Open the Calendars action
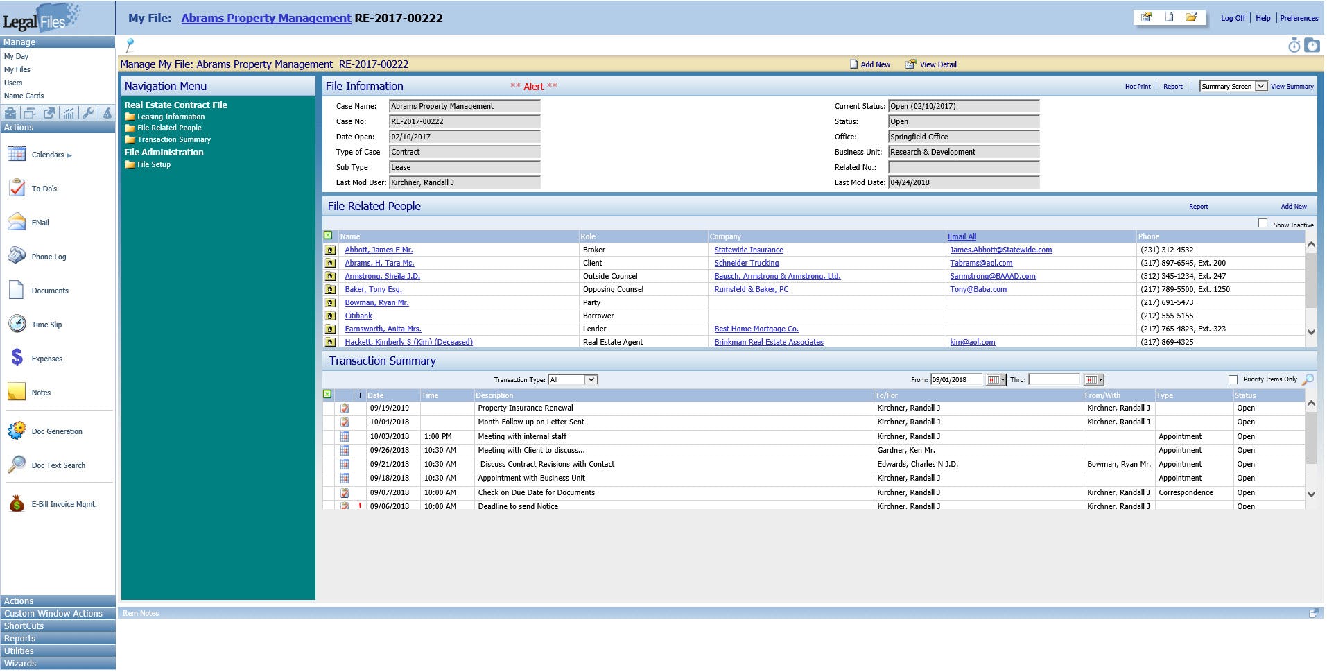 (x=17, y=154)
